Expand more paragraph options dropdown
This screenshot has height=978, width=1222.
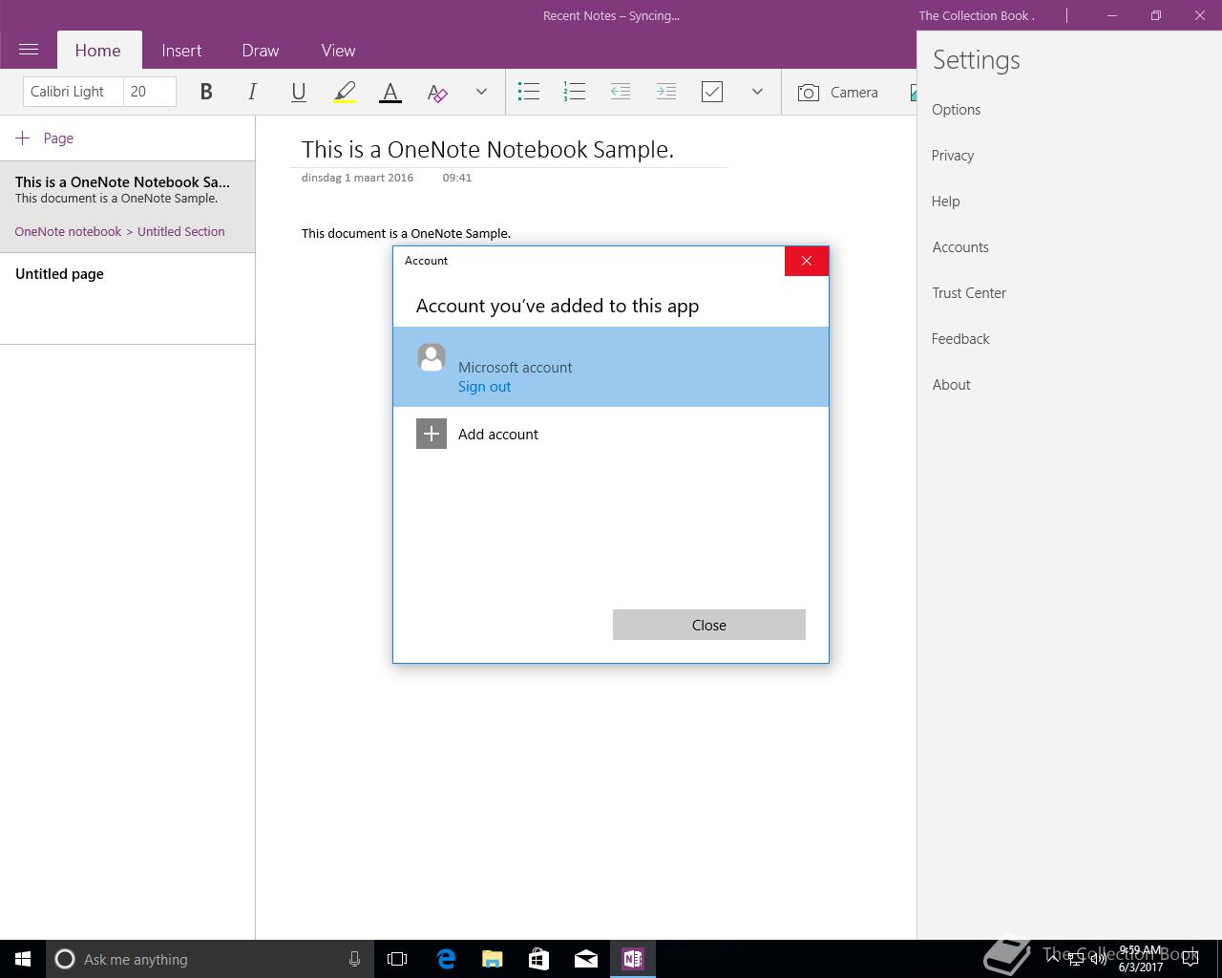(757, 92)
